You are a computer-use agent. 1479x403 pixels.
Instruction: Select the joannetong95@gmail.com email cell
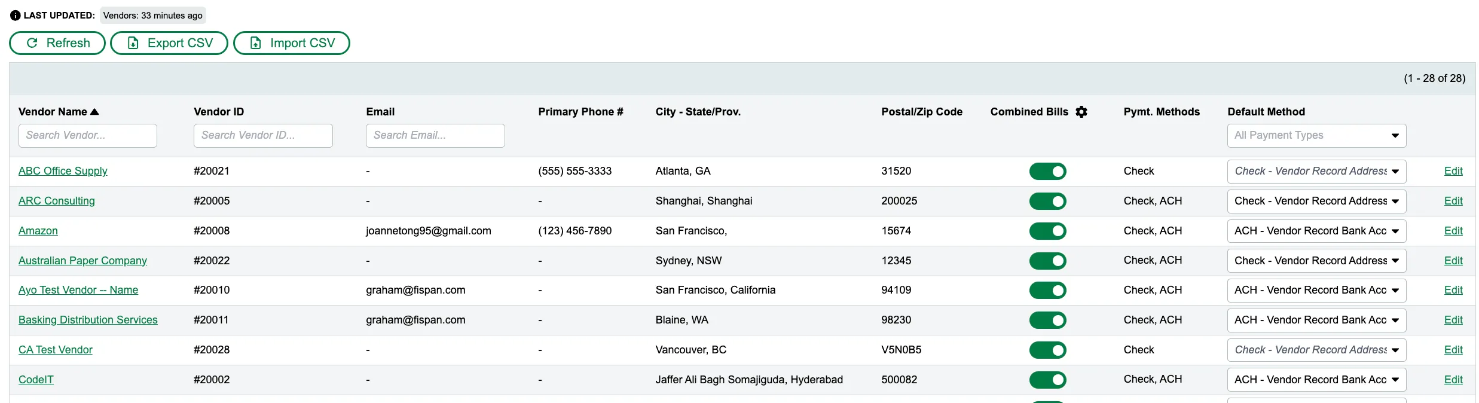pos(429,231)
